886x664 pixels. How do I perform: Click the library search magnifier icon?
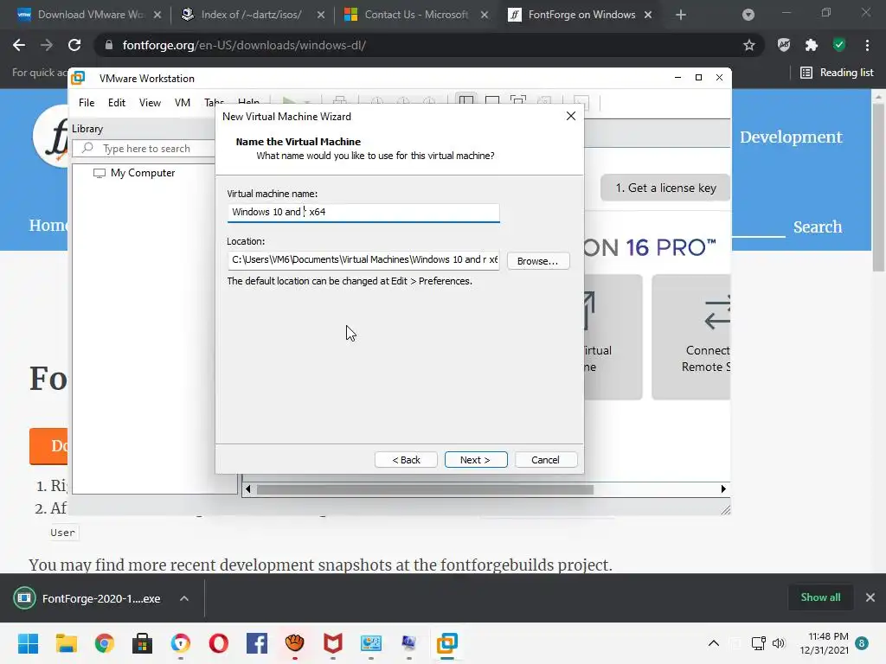pos(87,148)
